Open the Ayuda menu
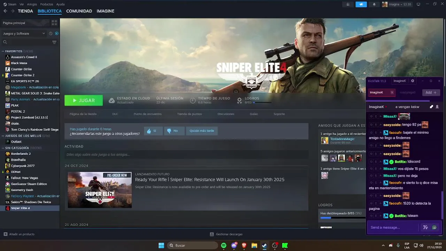The image size is (446, 251). point(60,4)
